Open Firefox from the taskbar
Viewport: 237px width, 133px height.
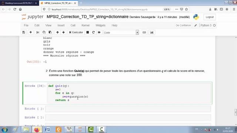tap(37, 130)
